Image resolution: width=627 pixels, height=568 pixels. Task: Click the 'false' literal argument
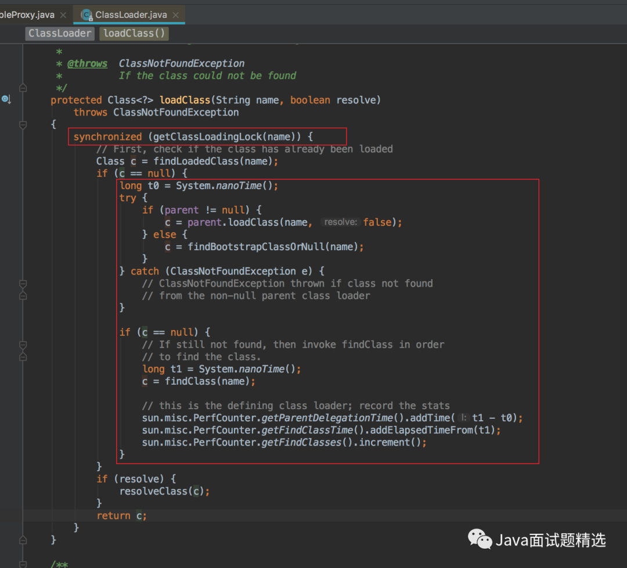(377, 222)
